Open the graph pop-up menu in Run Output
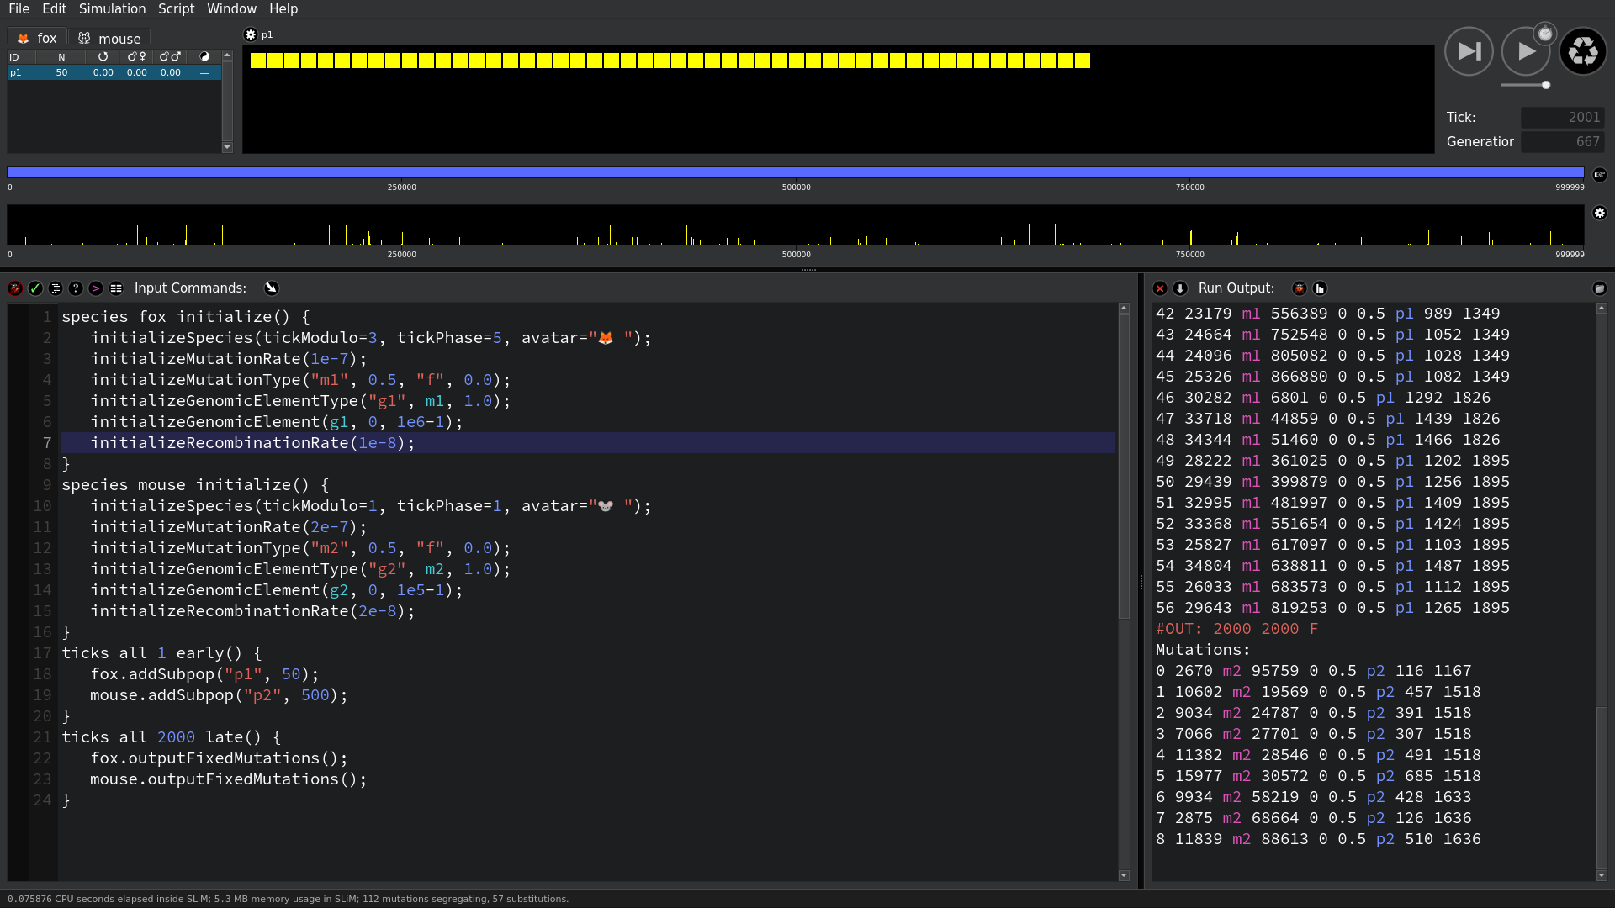The height and width of the screenshot is (908, 1615). click(1320, 288)
